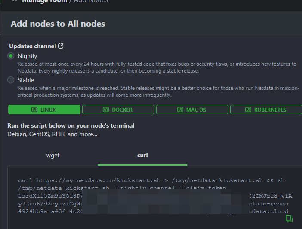Open the Updates channel external link icon
The width and height of the screenshot is (302, 229).
pyautogui.click(x=61, y=46)
